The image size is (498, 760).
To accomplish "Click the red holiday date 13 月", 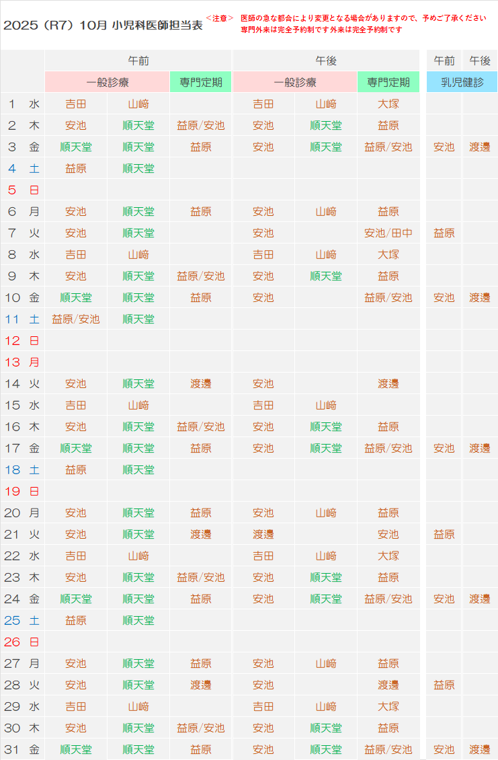I will coord(23,363).
